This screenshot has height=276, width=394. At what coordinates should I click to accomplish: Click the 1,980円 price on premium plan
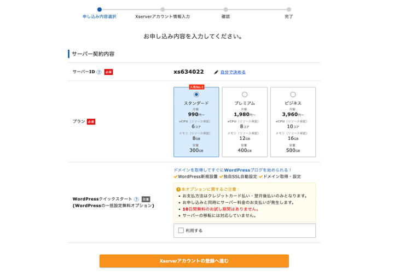coord(245,114)
